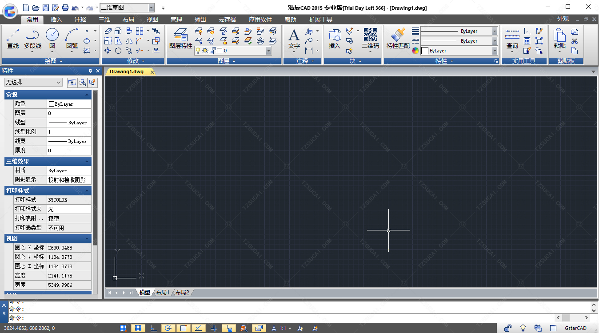Screen dimensions: 599x333
Task: Switch to the 布局1 layout tab
Action: coord(162,292)
